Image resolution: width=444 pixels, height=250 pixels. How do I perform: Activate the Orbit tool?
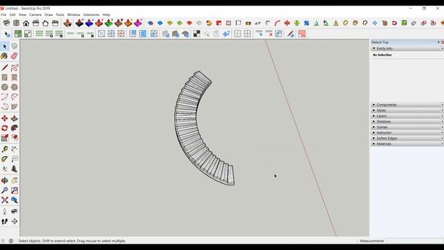click(5, 181)
